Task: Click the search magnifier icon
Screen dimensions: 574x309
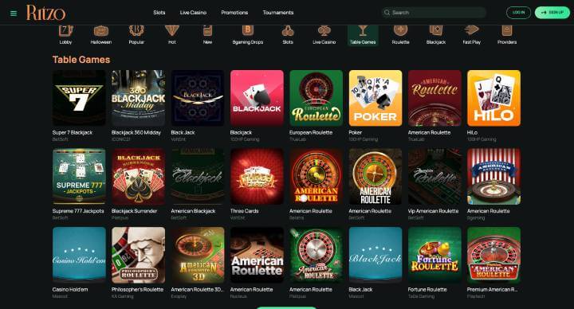Action: (x=387, y=13)
